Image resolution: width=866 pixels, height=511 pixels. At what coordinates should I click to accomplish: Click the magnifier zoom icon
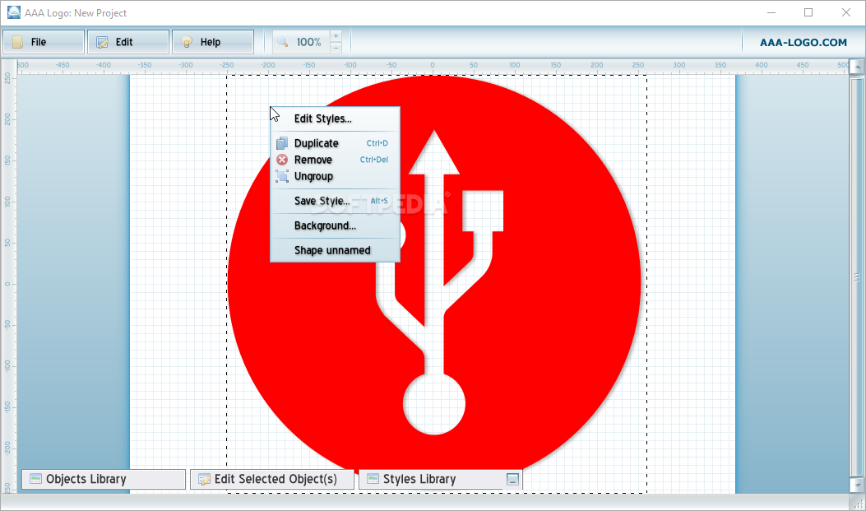282,42
